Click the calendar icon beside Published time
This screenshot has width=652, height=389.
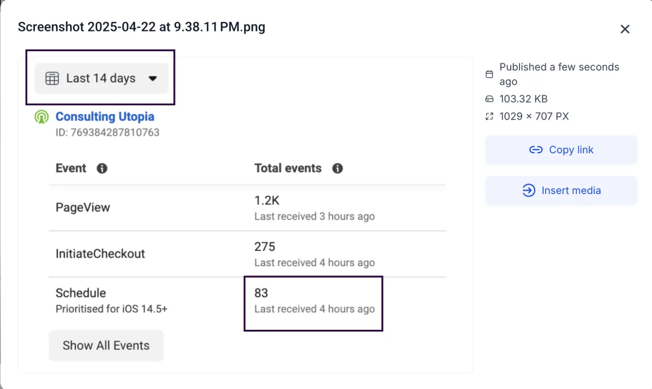click(x=490, y=74)
